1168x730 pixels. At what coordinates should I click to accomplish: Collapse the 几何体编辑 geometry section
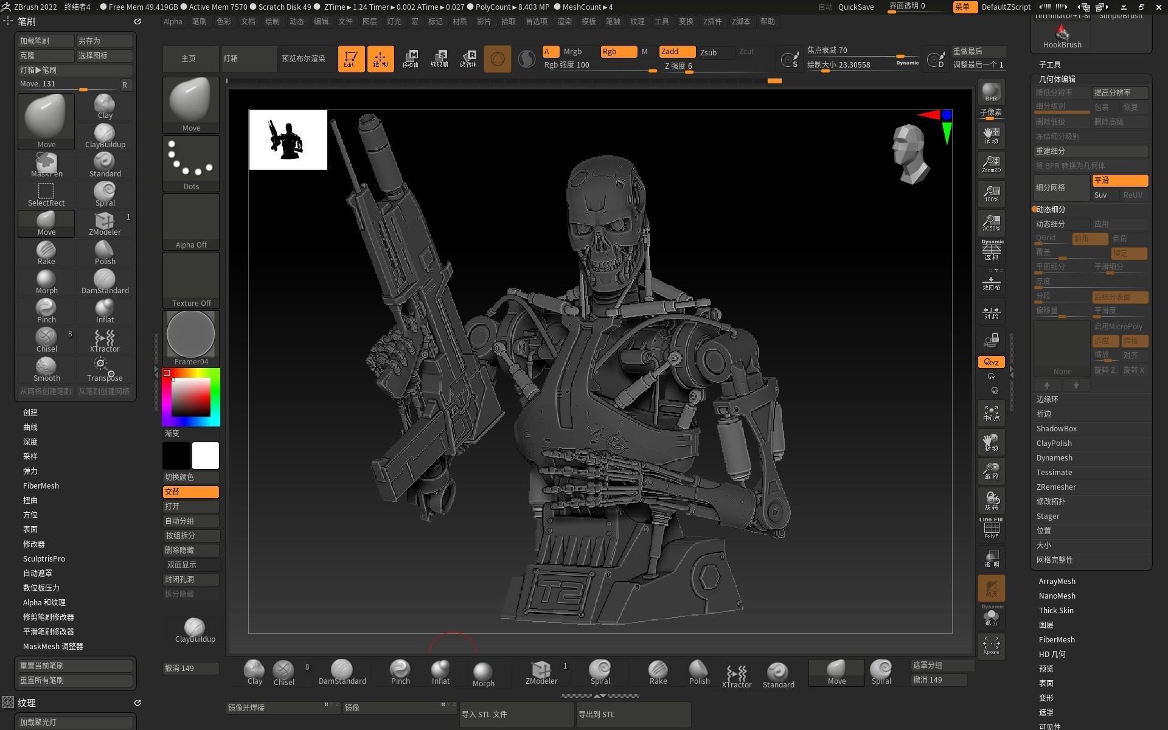[1057, 79]
